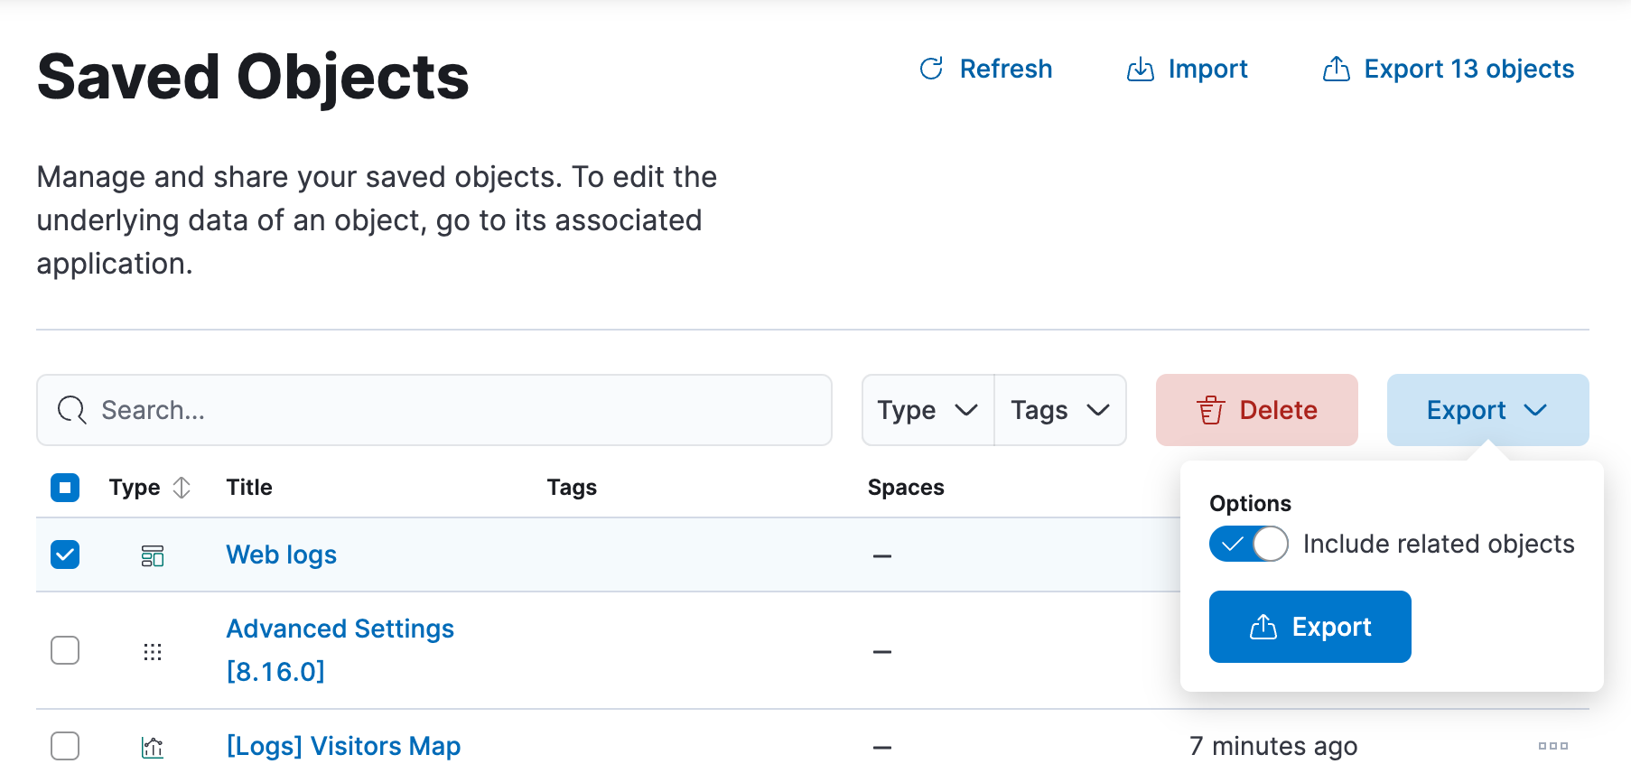
Task: Open the Tags filter dropdown
Action: point(1059,410)
